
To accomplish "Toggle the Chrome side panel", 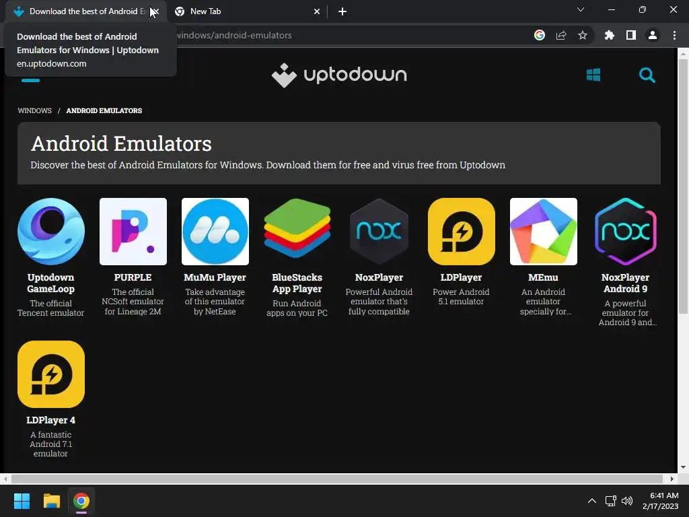I will pyautogui.click(x=631, y=35).
